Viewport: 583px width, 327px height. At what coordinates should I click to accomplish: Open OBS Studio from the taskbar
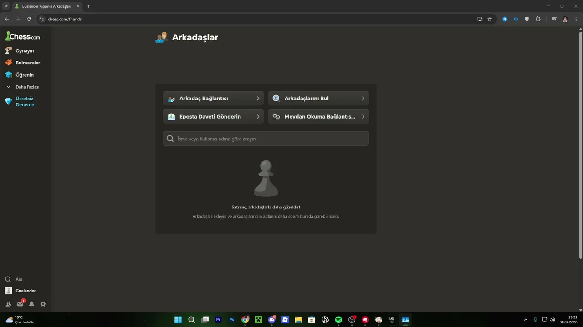coord(352,320)
